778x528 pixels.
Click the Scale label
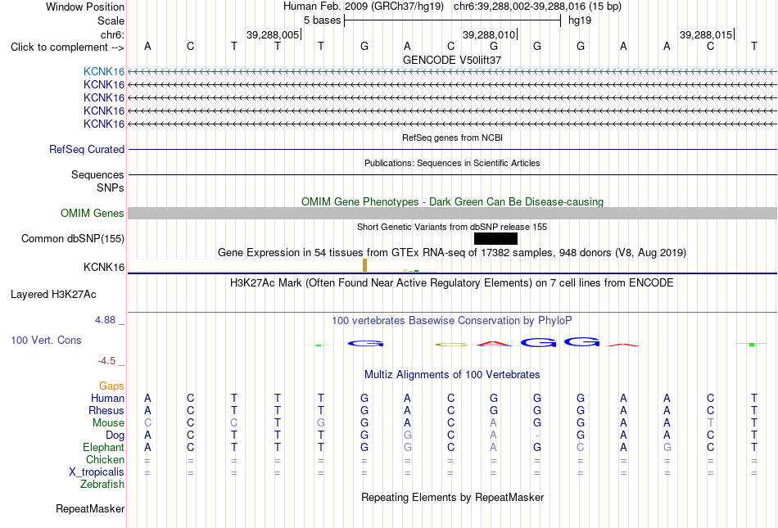pyautogui.click(x=111, y=20)
